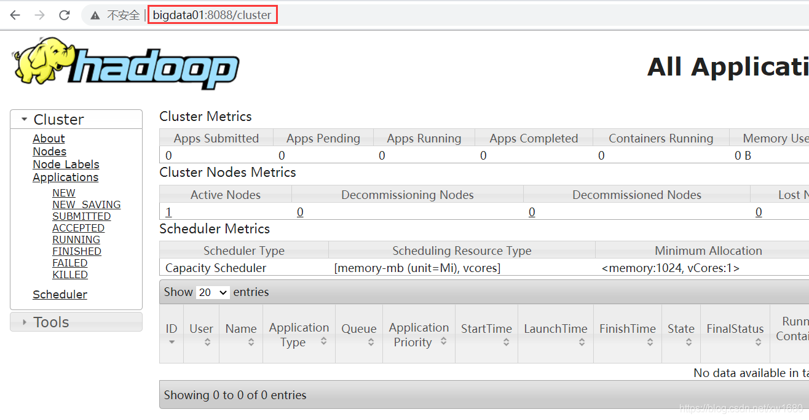The image size is (809, 420).
Task: Click the browser back arrow
Action: tap(15, 15)
